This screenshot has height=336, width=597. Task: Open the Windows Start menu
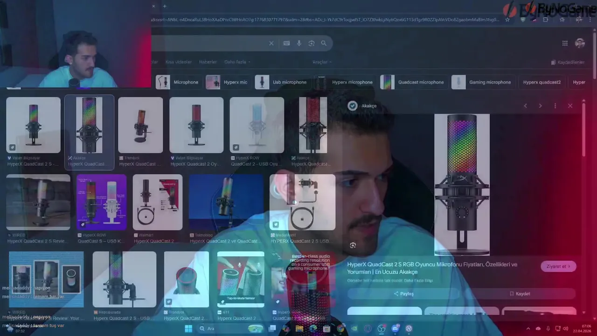pos(188,329)
